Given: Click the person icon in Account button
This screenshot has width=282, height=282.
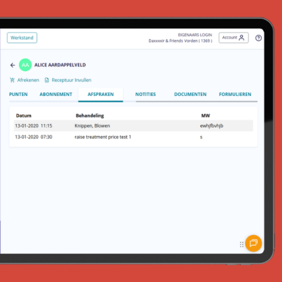Looking at the screenshot, I should click(241, 38).
